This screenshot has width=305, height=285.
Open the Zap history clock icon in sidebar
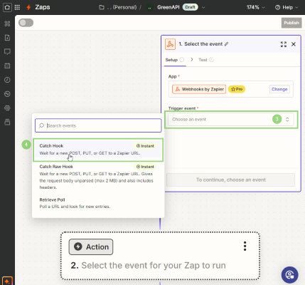click(7, 80)
